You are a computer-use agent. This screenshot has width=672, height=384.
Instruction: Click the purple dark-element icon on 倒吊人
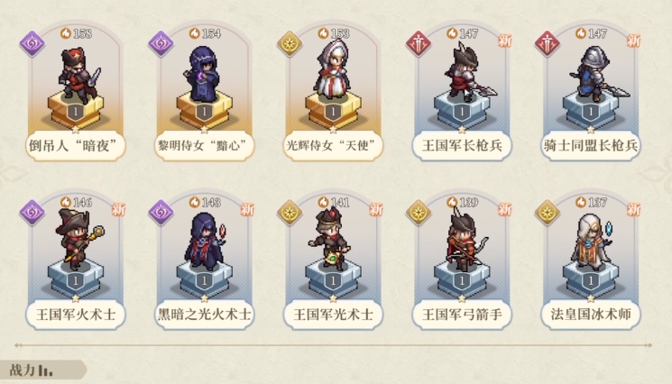[32, 43]
